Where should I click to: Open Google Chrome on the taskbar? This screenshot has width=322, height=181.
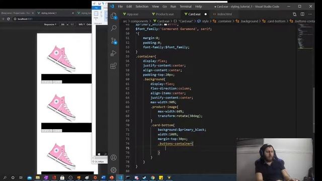(152, 177)
